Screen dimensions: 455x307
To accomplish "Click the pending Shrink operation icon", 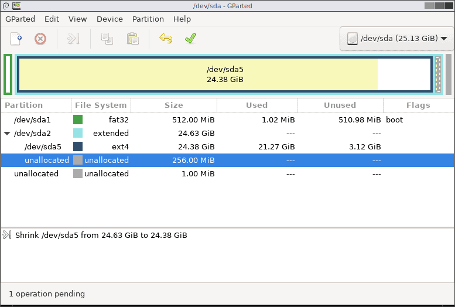I will click(7, 235).
